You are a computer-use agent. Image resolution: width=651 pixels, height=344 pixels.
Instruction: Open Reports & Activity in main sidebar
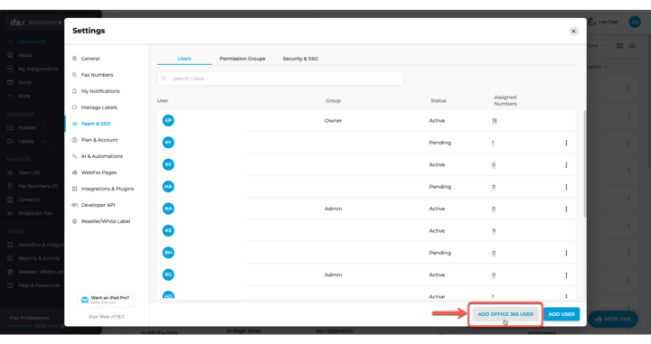tap(39, 258)
